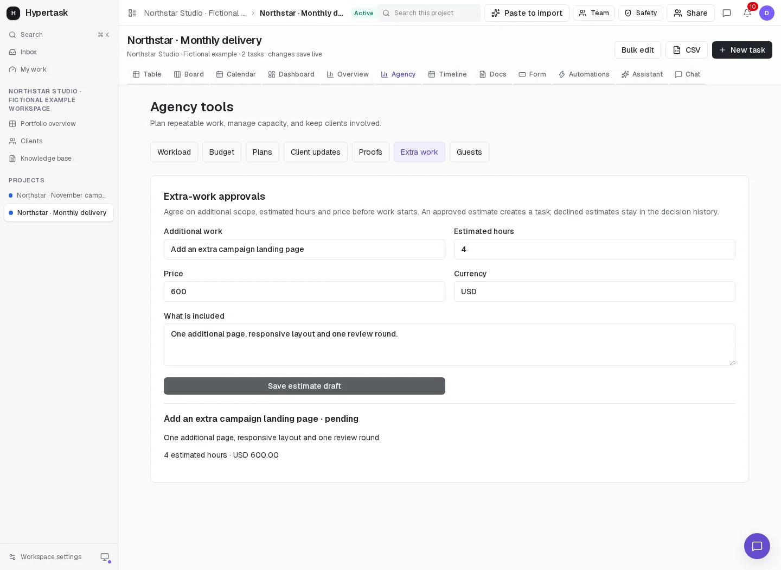Select the Guests agency tool
781x570 pixels.
pos(469,152)
